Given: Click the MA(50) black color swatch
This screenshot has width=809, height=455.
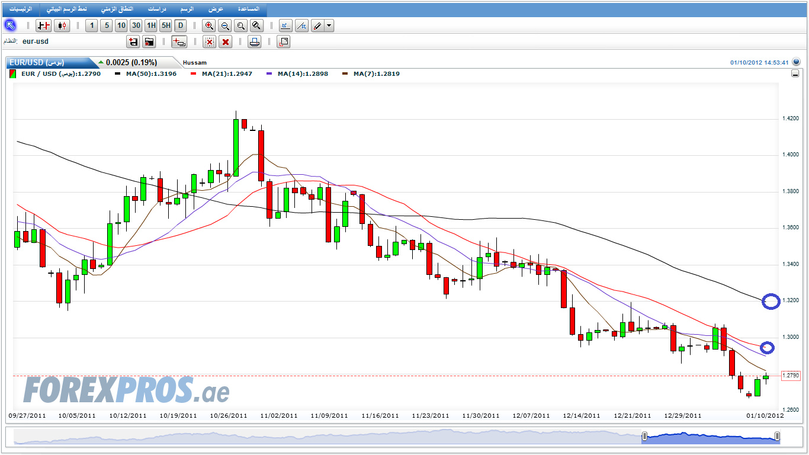Looking at the screenshot, I should click(117, 74).
